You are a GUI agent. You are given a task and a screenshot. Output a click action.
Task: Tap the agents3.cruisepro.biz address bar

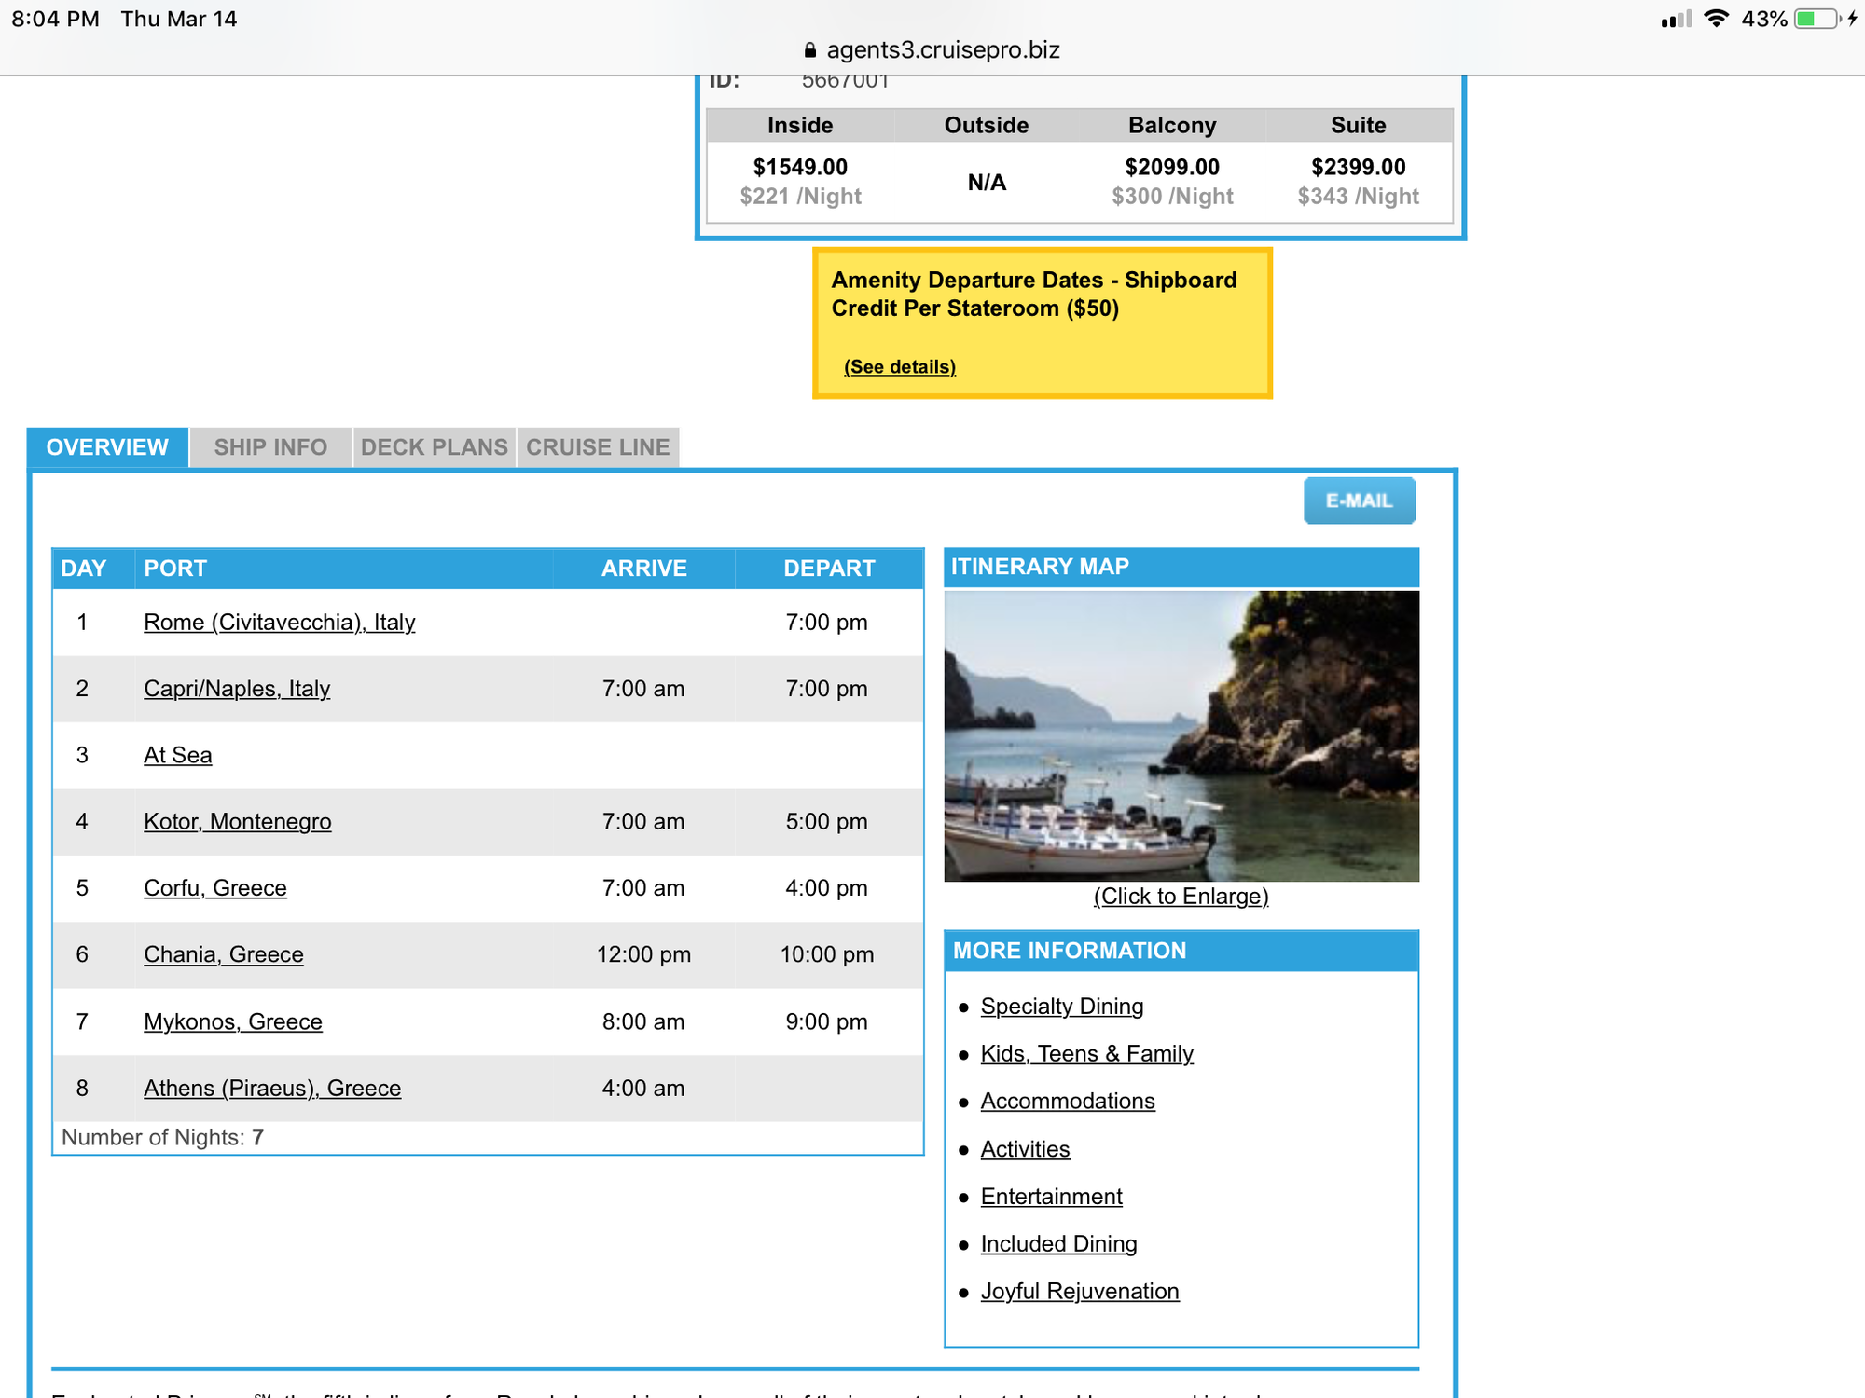(942, 50)
